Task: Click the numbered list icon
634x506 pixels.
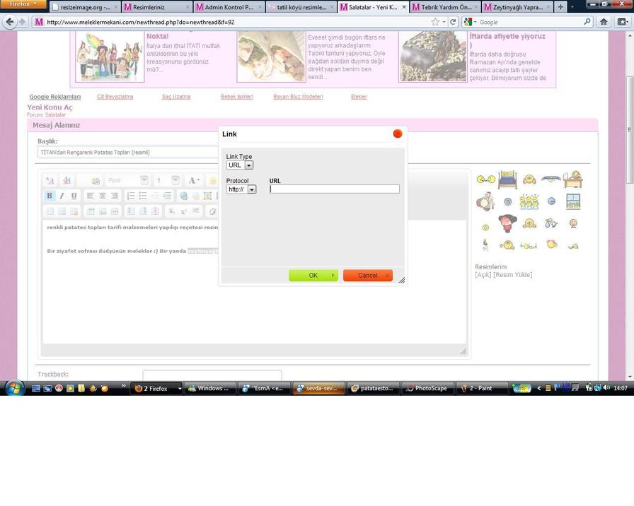Action: click(131, 196)
